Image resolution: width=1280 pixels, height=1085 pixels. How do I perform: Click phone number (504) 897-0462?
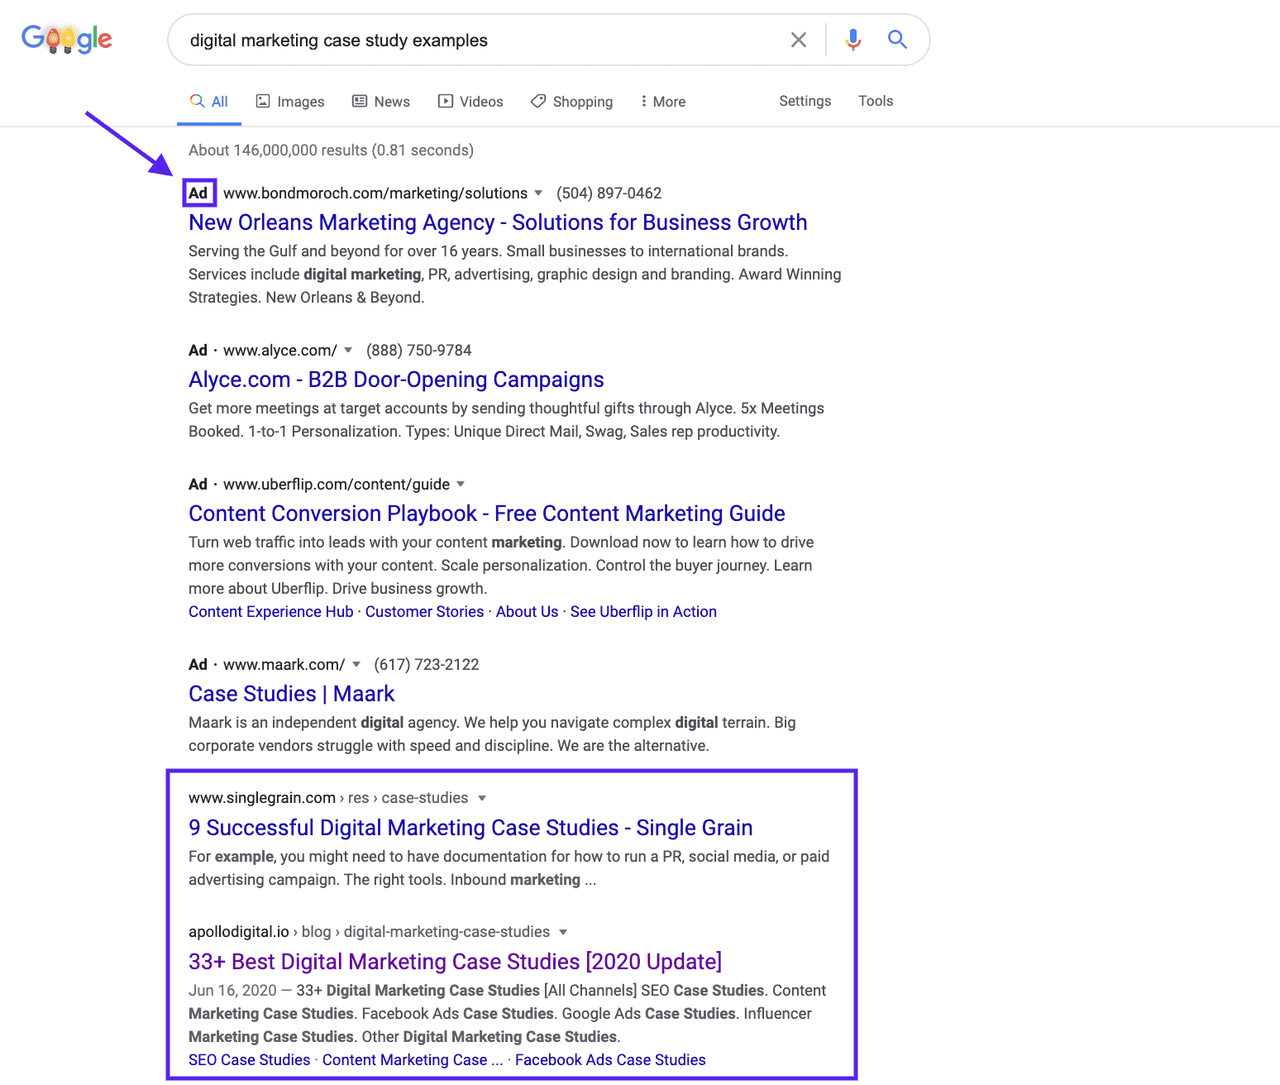609,193
